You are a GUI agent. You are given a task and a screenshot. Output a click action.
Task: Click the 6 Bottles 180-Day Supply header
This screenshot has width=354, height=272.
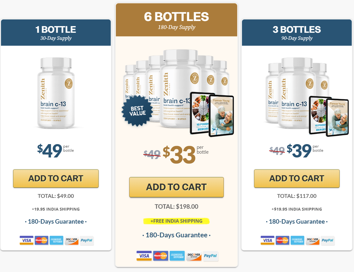pyautogui.click(x=177, y=20)
